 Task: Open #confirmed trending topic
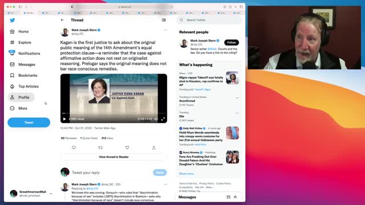pyautogui.click(x=187, y=101)
